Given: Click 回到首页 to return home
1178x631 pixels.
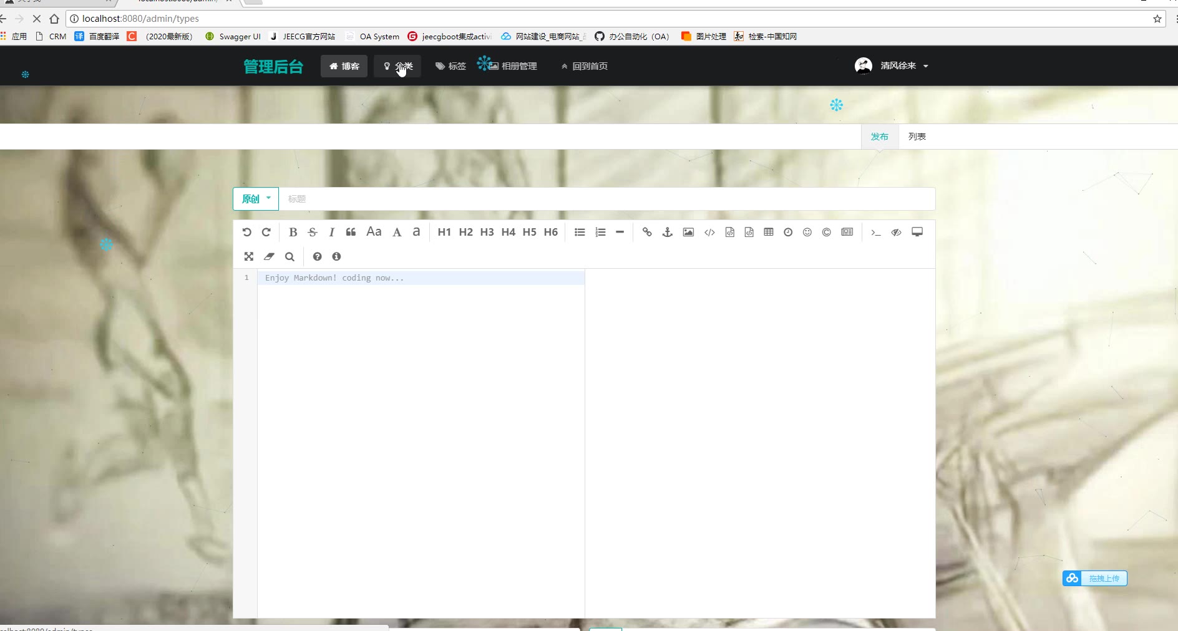Looking at the screenshot, I should 585,66.
